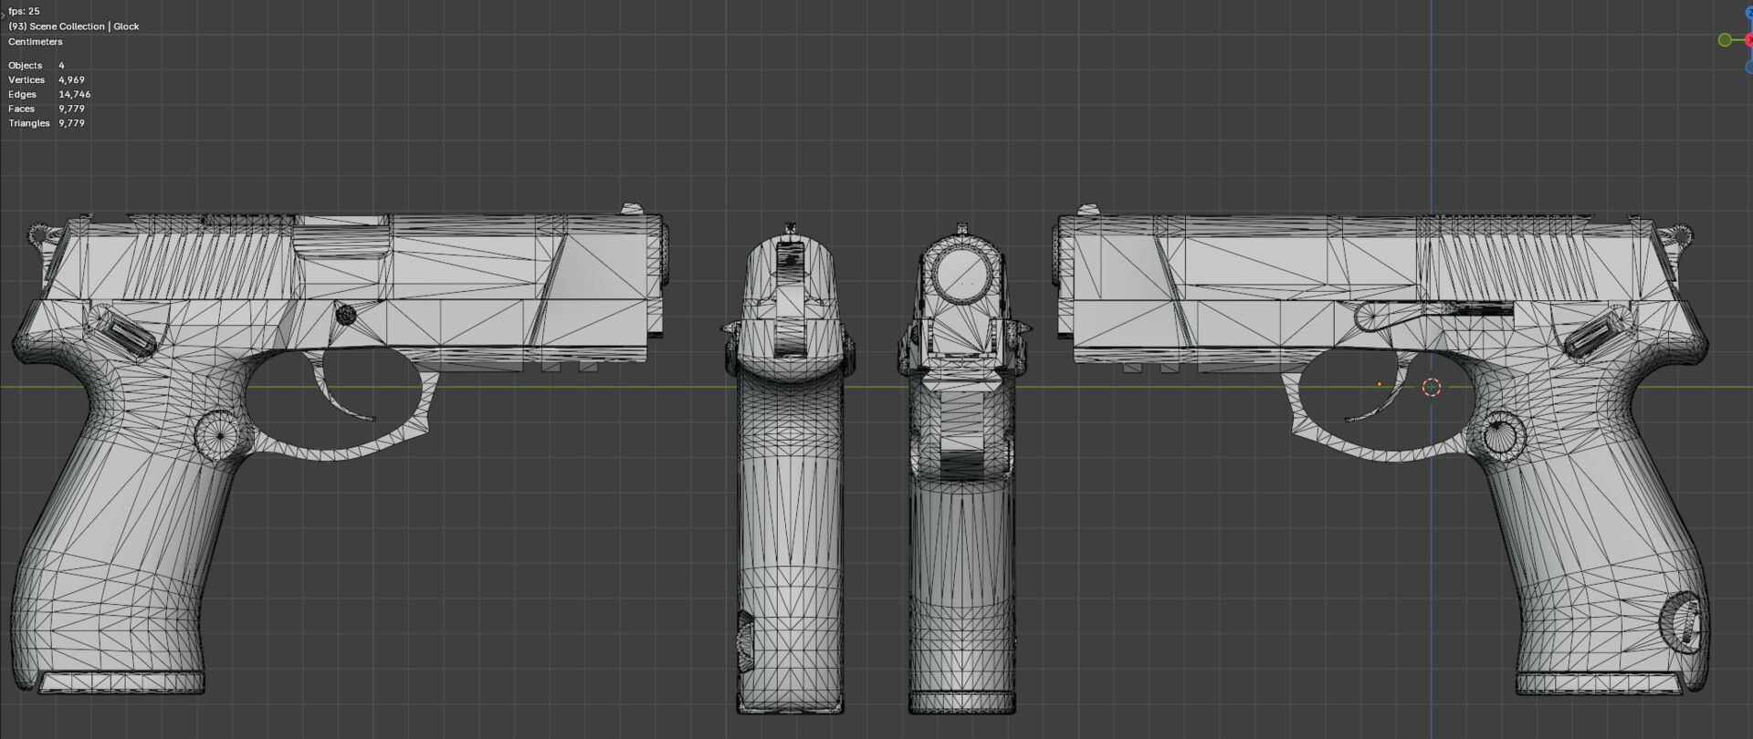Select the left-facing side view pistol model
Screen dimensions: 1753x739
[x=1382, y=451]
